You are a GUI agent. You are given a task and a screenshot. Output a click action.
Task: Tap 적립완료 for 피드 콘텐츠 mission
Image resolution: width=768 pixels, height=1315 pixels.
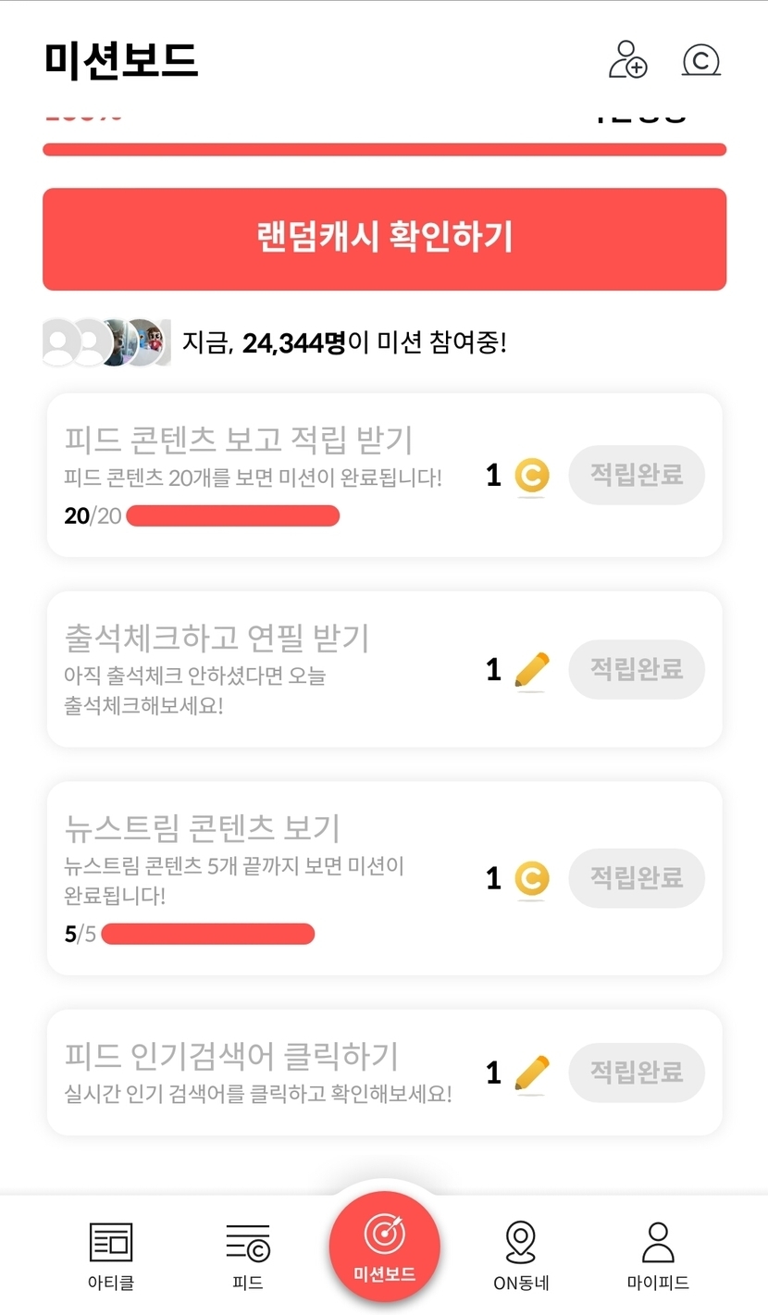coord(637,475)
